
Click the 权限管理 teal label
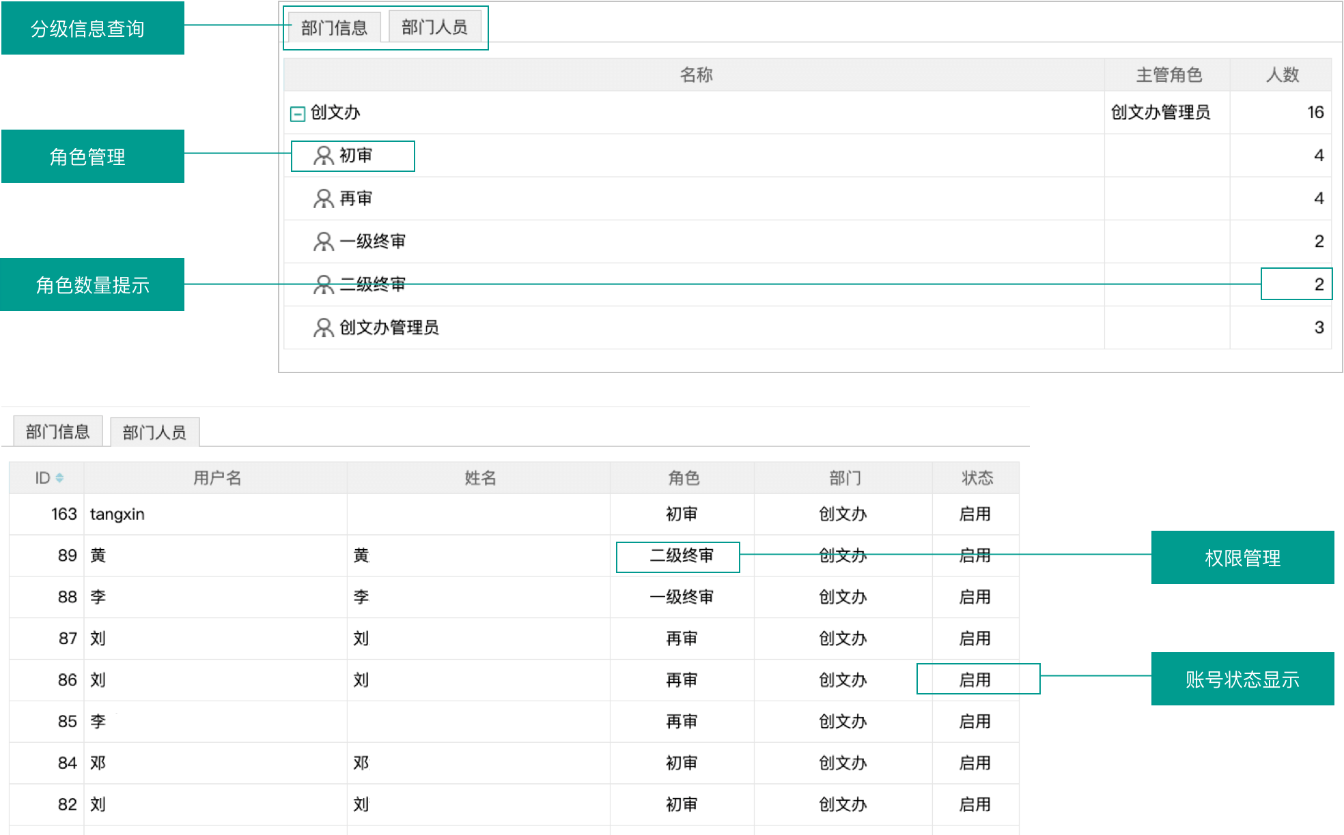(1242, 557)
